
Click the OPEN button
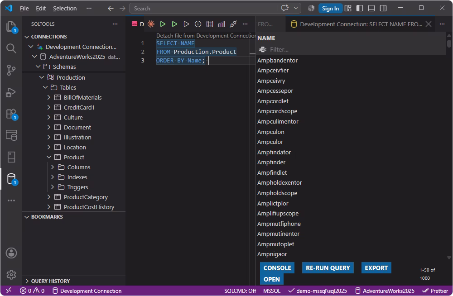[271, 279]
